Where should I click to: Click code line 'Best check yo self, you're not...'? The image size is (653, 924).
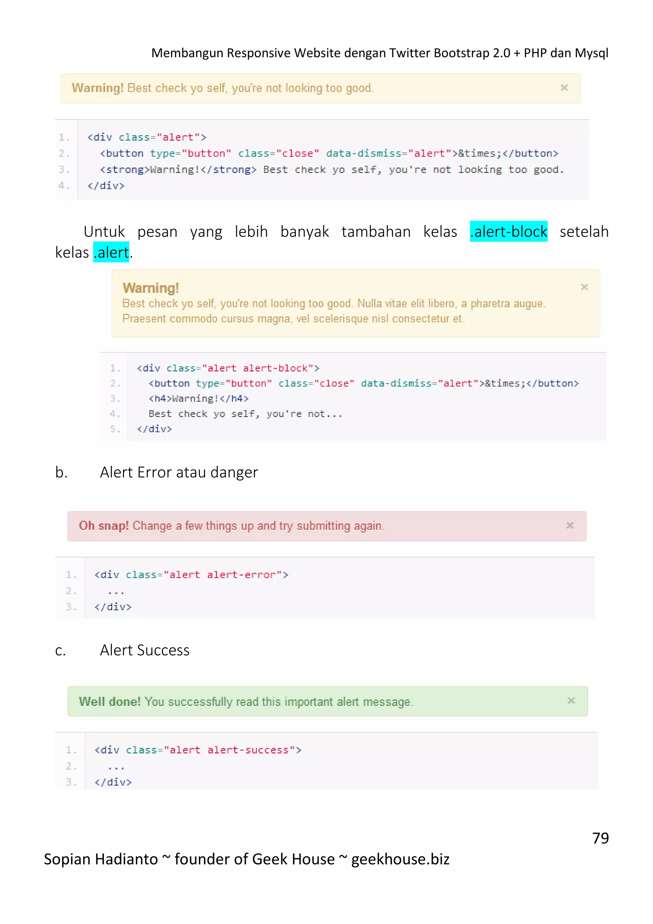point(245,414)
